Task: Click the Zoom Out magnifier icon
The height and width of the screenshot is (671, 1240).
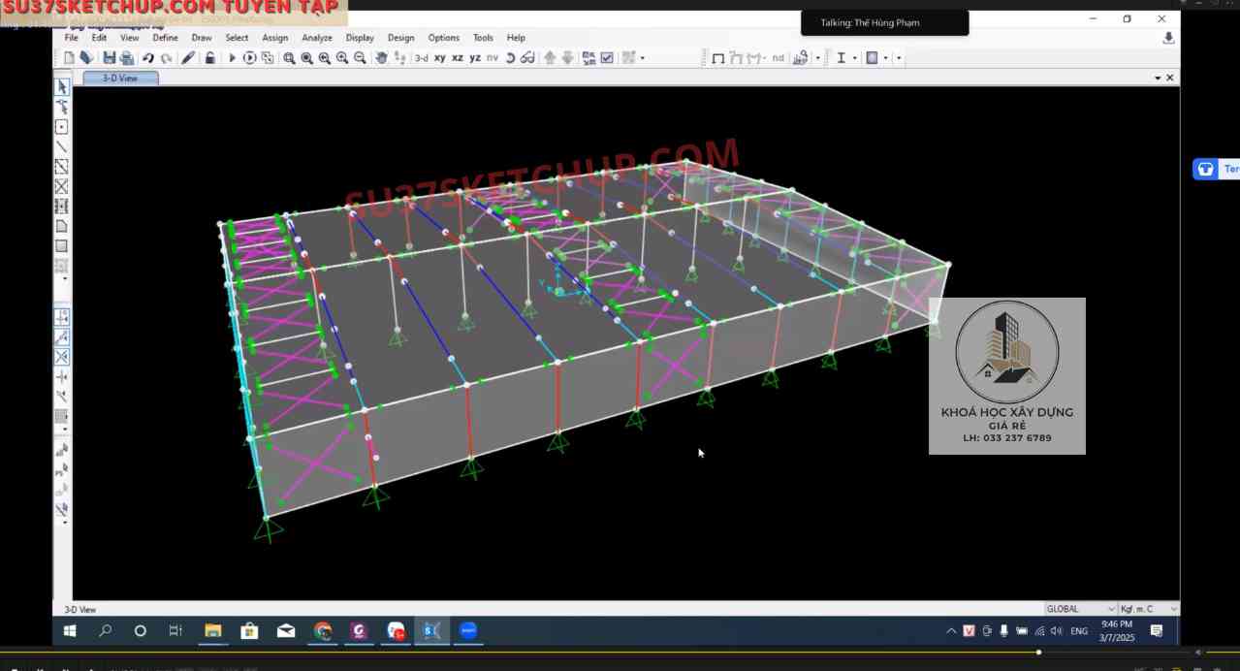Action: (360, 58)
